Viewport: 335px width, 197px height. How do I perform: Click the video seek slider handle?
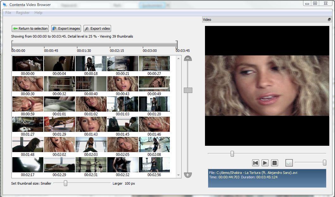pyautogui.click(x=232, y=154)
